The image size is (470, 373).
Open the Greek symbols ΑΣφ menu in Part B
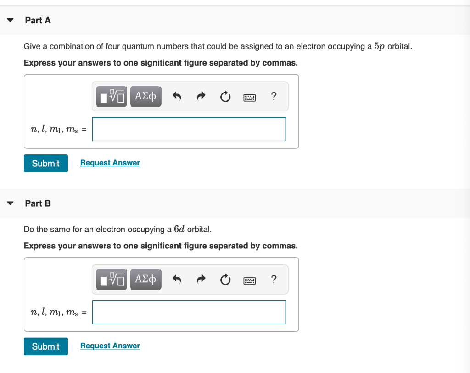[145, 279]
